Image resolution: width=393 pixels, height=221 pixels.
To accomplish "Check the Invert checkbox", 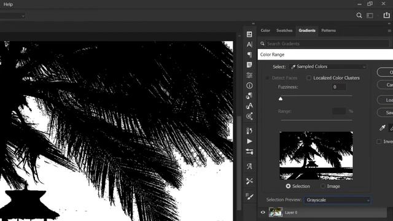I will click(379, 142).
